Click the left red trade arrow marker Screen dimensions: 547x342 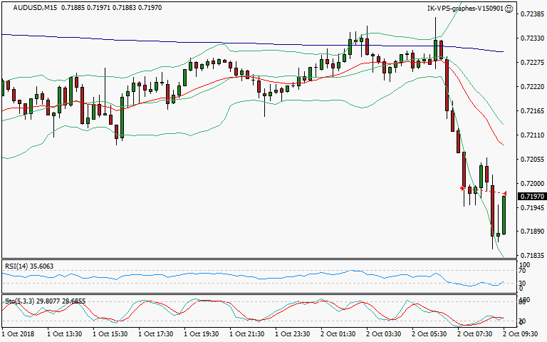(462, 188)
